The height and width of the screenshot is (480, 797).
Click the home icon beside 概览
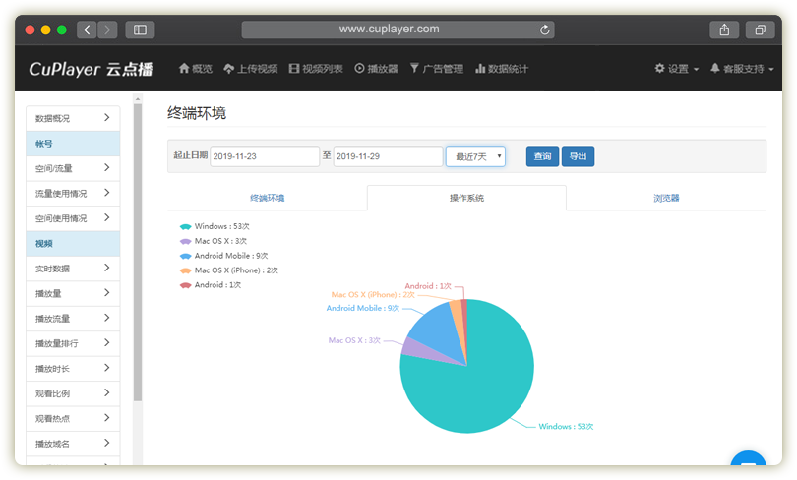(x=183, y=69)
